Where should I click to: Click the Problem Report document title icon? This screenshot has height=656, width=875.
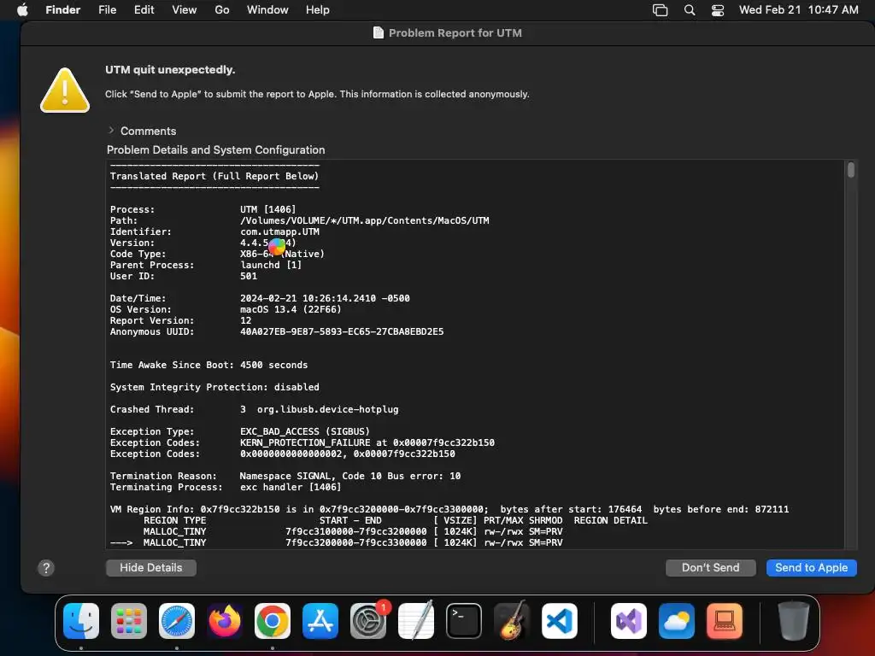tap(379, 33)
